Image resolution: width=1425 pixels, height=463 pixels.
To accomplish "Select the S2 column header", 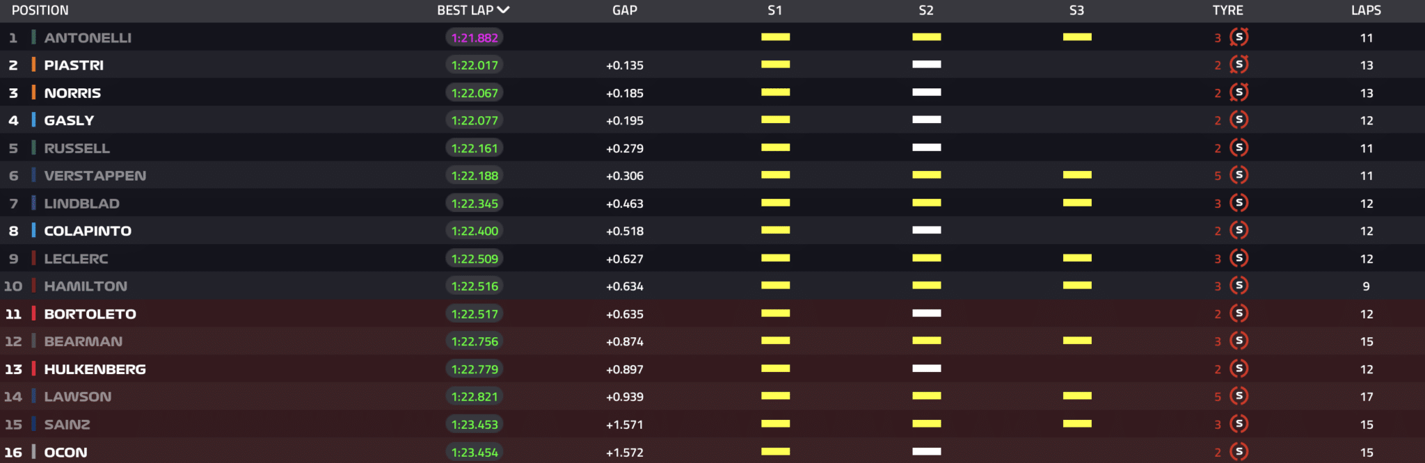I will tap(926, 10).
